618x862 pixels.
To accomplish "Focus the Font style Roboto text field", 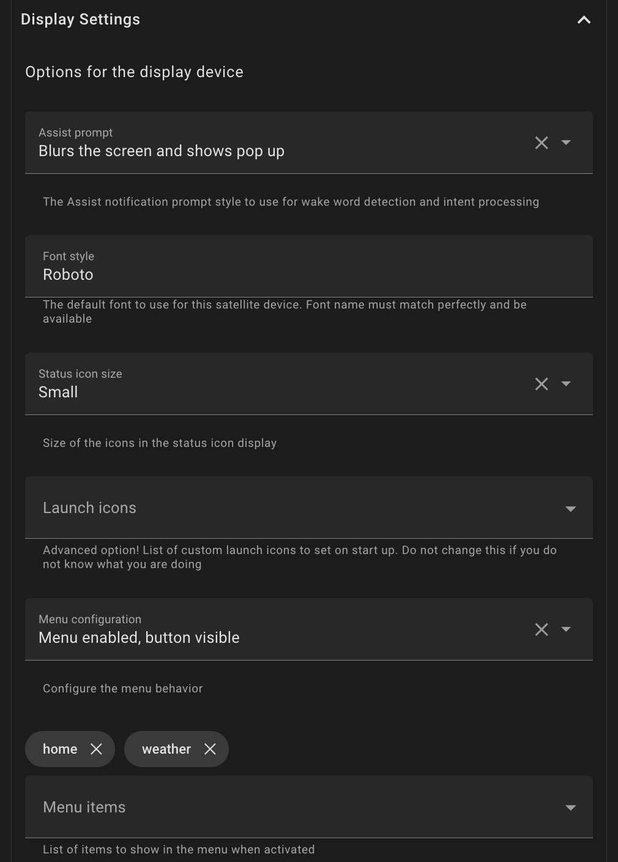I will click(x=309, y=266).
